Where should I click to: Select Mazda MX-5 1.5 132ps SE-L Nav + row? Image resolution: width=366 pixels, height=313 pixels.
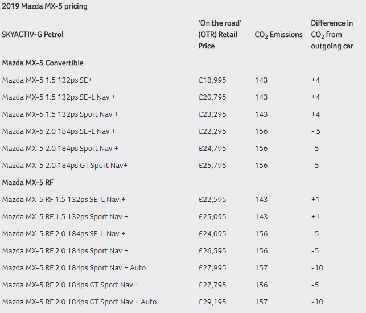pos(59,97)
